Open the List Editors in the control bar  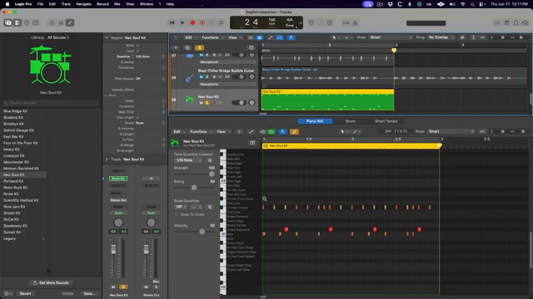(x=497, y=22)
